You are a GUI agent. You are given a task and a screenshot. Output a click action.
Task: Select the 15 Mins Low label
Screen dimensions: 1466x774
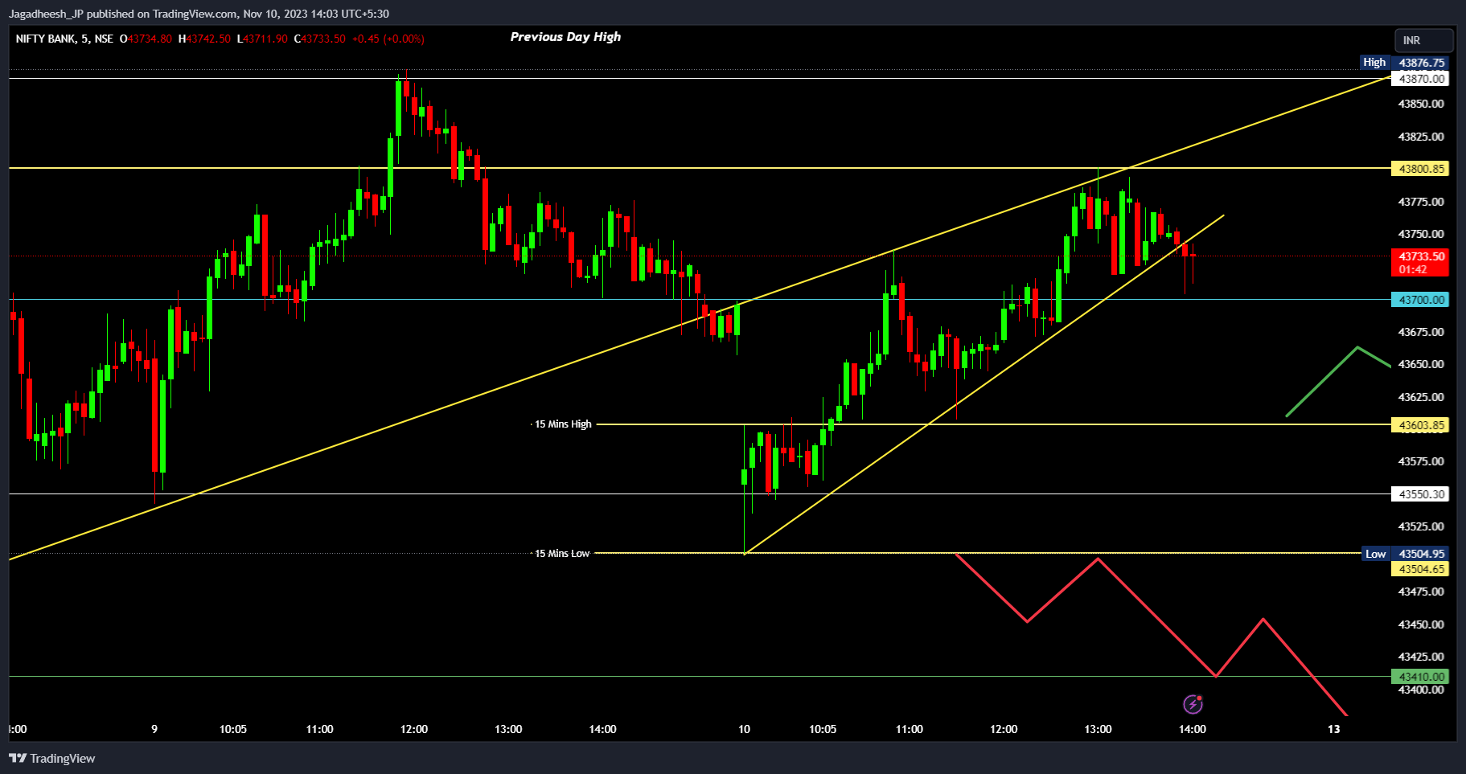[x=562, y=554]
